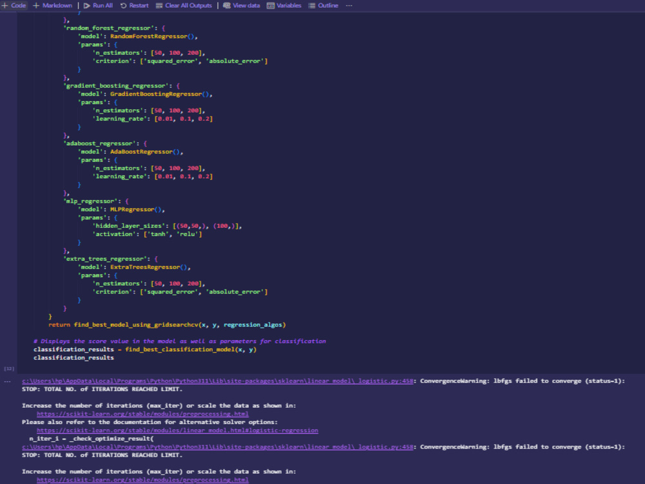Open second _logistic.py:458 file path link
The height and width of the screenshot is (484, 645).
click(x=217, y=447)
